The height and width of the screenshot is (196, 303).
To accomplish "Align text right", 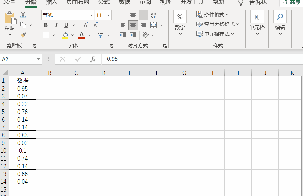I will click(x=143, y=25).
